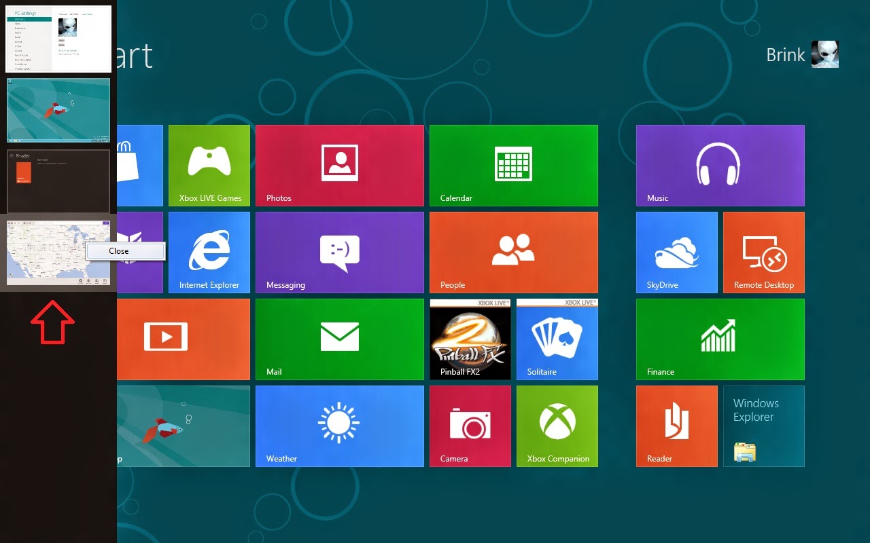Viewport: 870px width, 543px height.
Task: Start the Music app
Action: coord(720,166)
